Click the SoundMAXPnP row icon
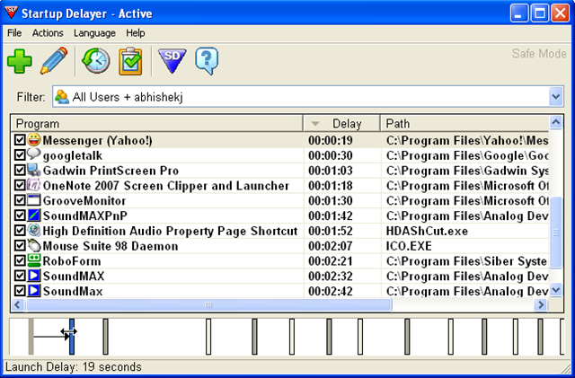This screenshot has height=378, width=575. click(x=34, y=215)
